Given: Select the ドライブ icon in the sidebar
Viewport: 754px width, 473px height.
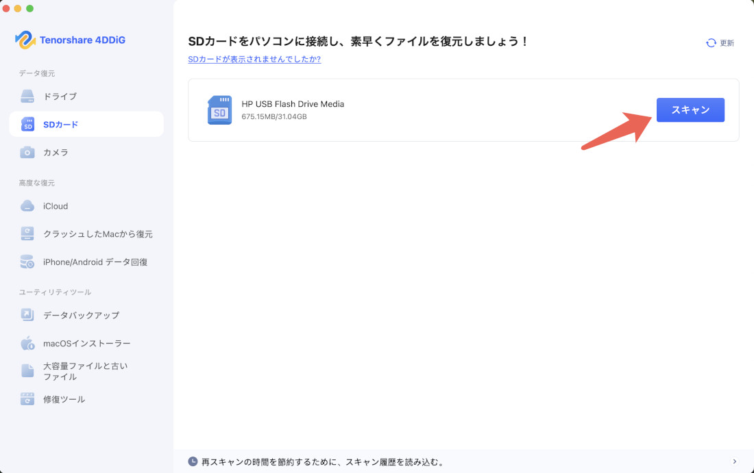Looking at the screenshot, I should tap(27, 96).
